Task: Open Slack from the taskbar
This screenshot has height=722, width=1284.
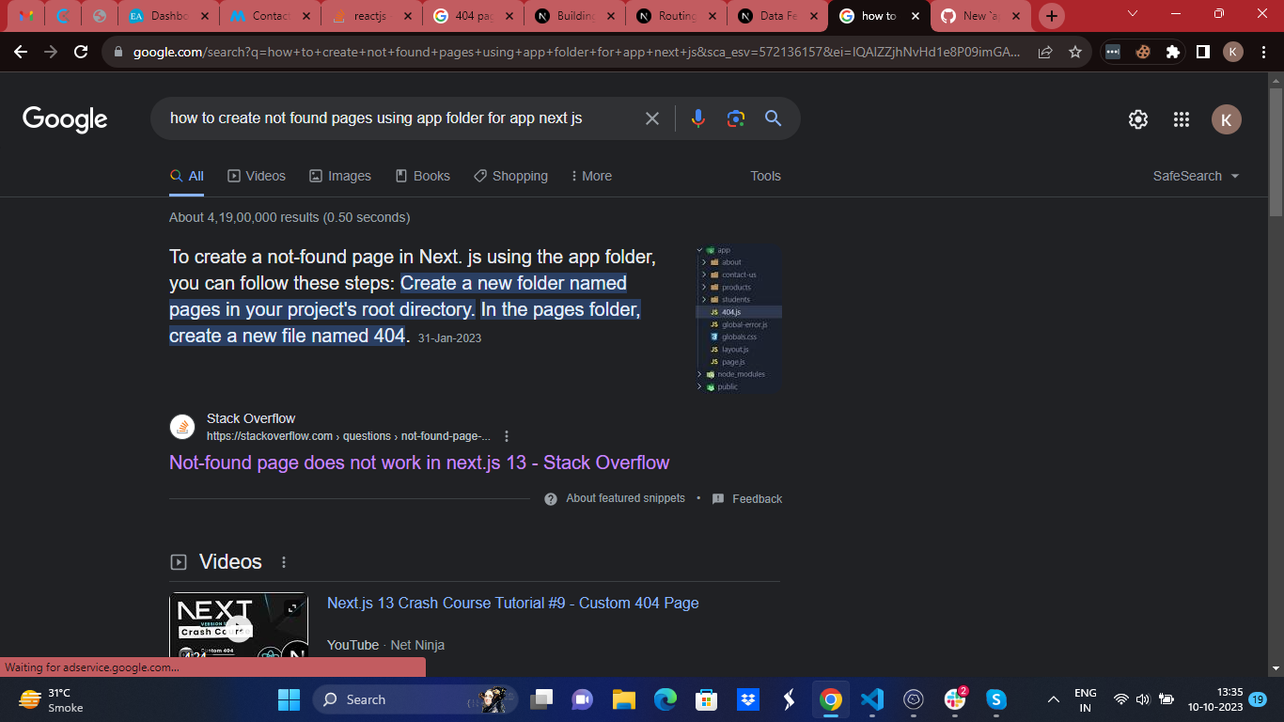Action: click(955, 699)
